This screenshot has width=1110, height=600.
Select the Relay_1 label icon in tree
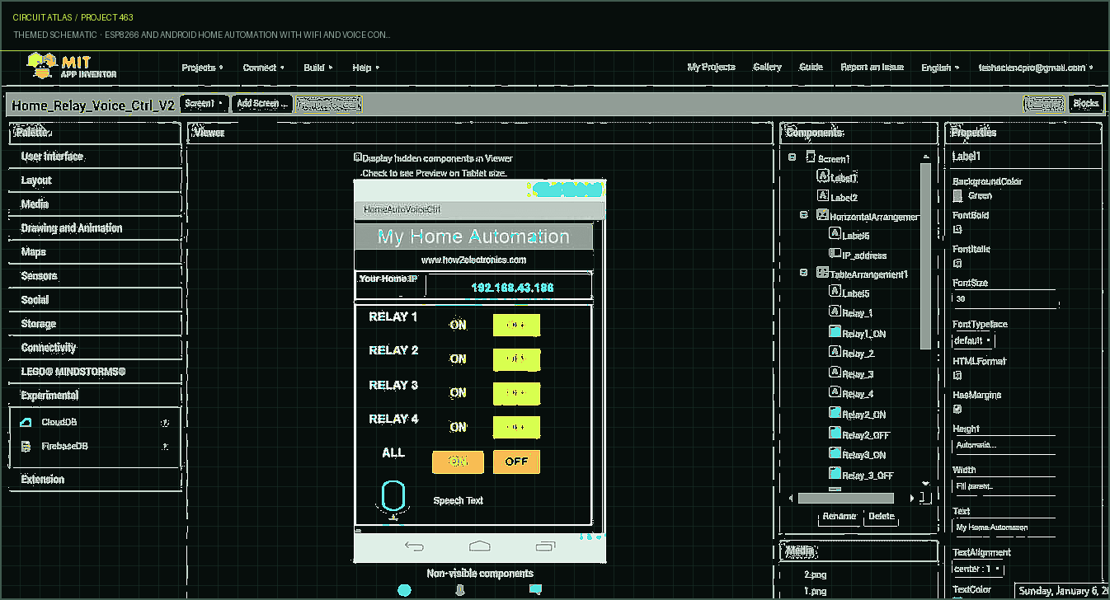pyautogui.click(x=835, y=312)
